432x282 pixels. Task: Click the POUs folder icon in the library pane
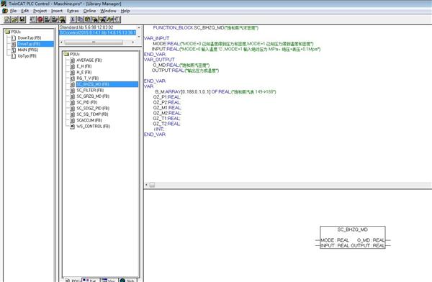click(66, 54)
